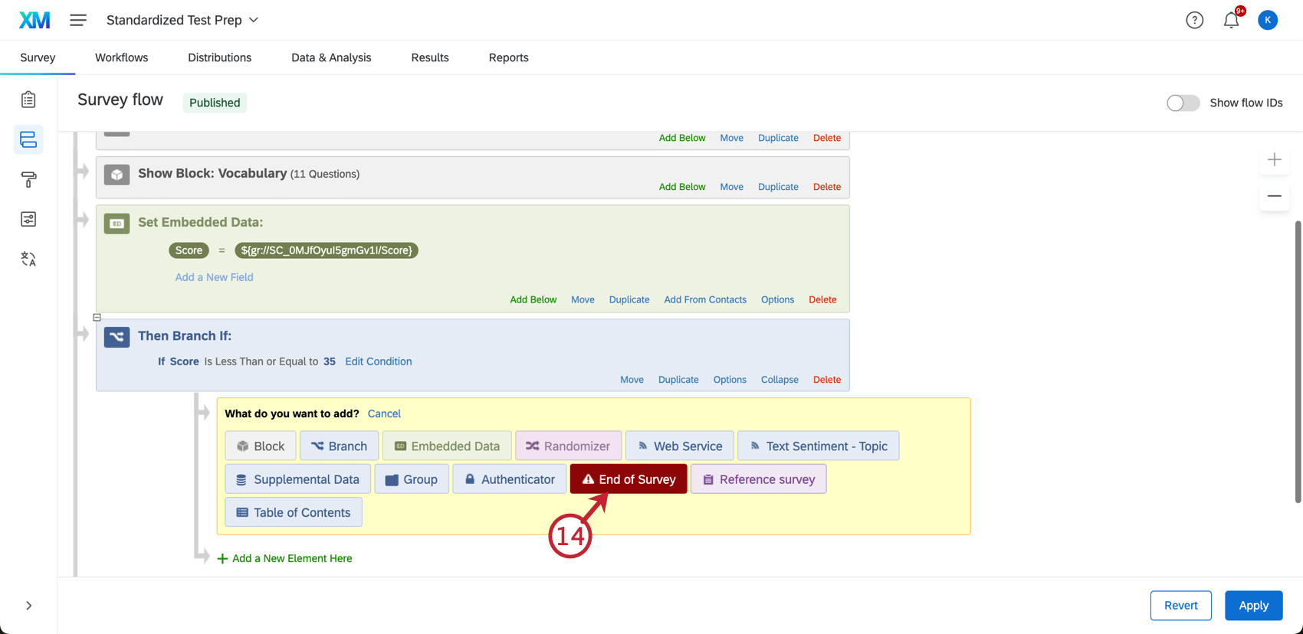Zoom in with the plus icon

coord(1274,159)
